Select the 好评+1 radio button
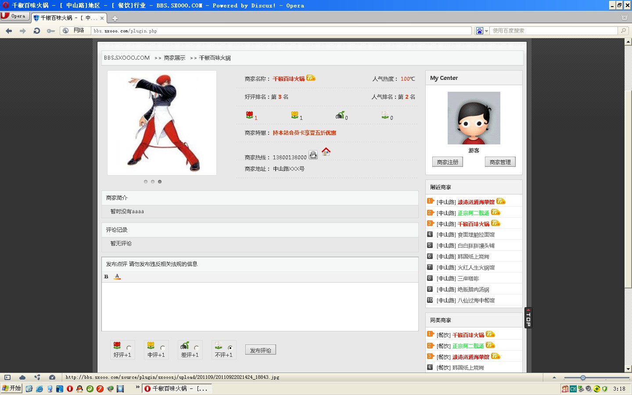 pyautogui.click(x=129, y=348)
